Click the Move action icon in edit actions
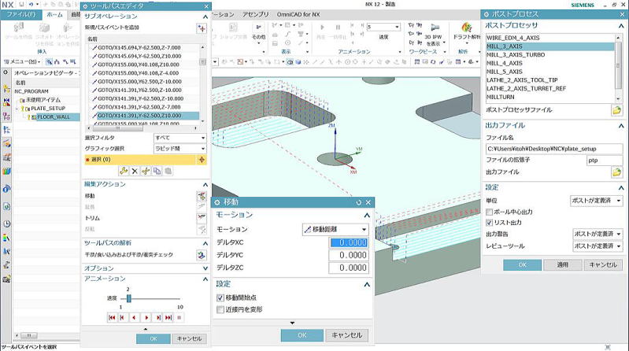 click(202, 196)
